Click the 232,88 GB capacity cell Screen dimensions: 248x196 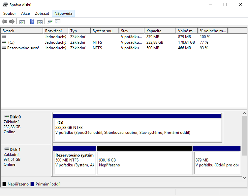coord(155,42)
